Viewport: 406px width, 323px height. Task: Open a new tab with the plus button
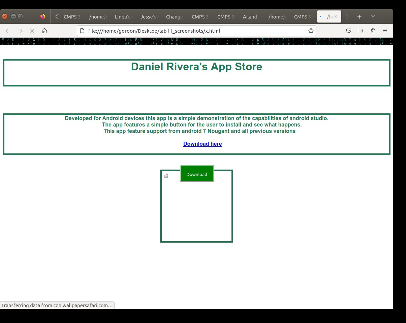[360, 16]
